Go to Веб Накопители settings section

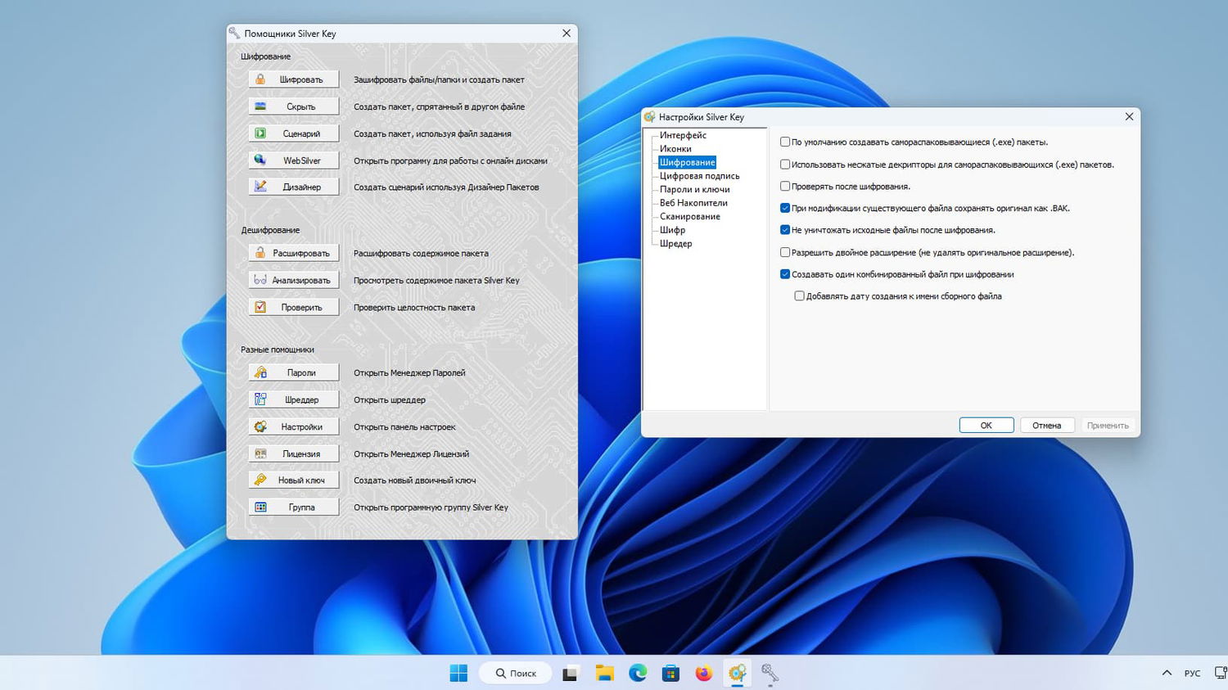pos(693,203)
